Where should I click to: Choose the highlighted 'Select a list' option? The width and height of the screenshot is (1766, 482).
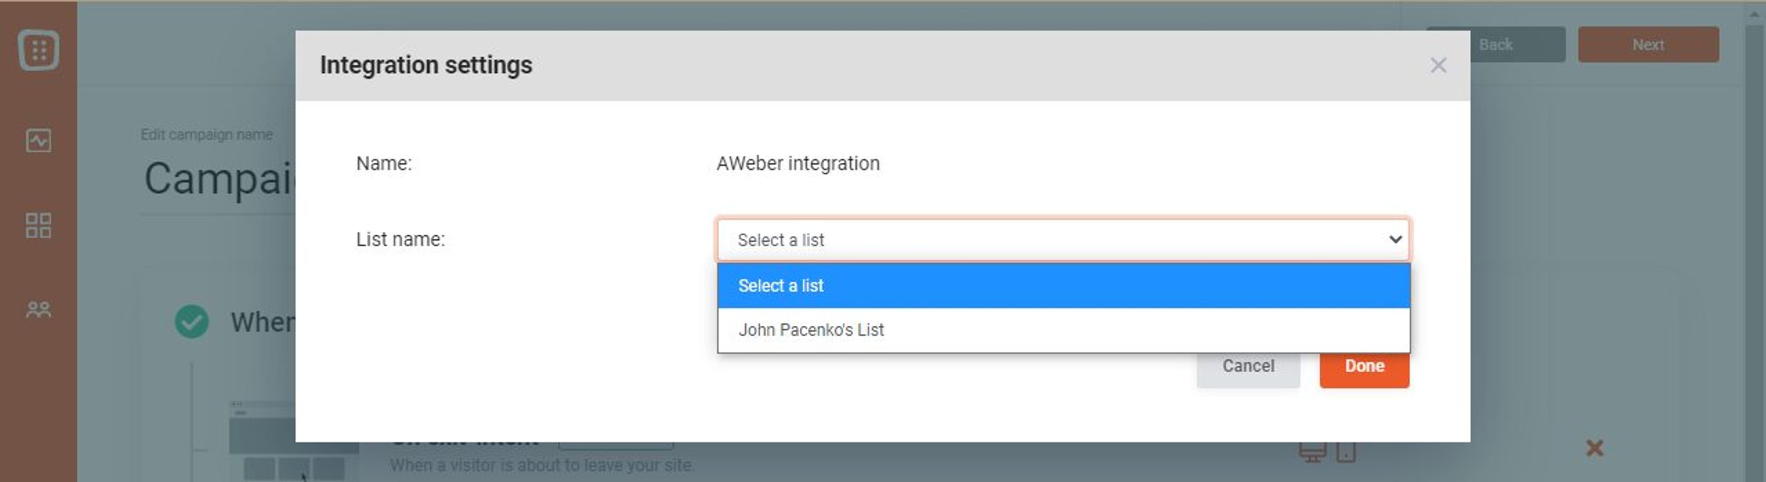pyautogui.click(x=1062, y=285)
